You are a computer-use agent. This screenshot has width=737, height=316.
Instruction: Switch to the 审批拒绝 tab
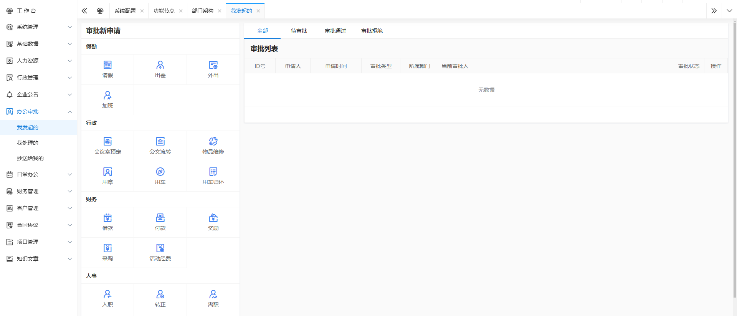pyautogui.click(x=372, y=31)
